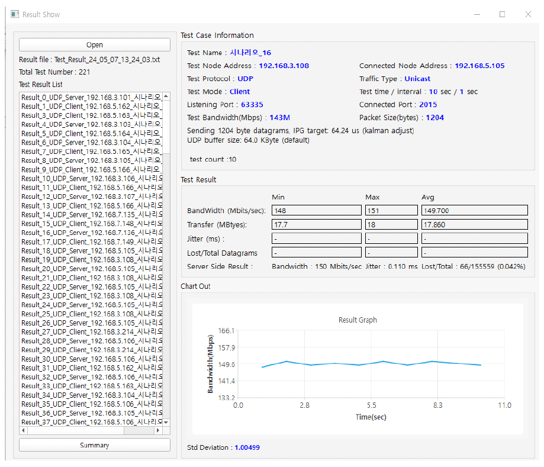
Task: Click the test list scroll-down arrow
Action: tap(166, 422)
